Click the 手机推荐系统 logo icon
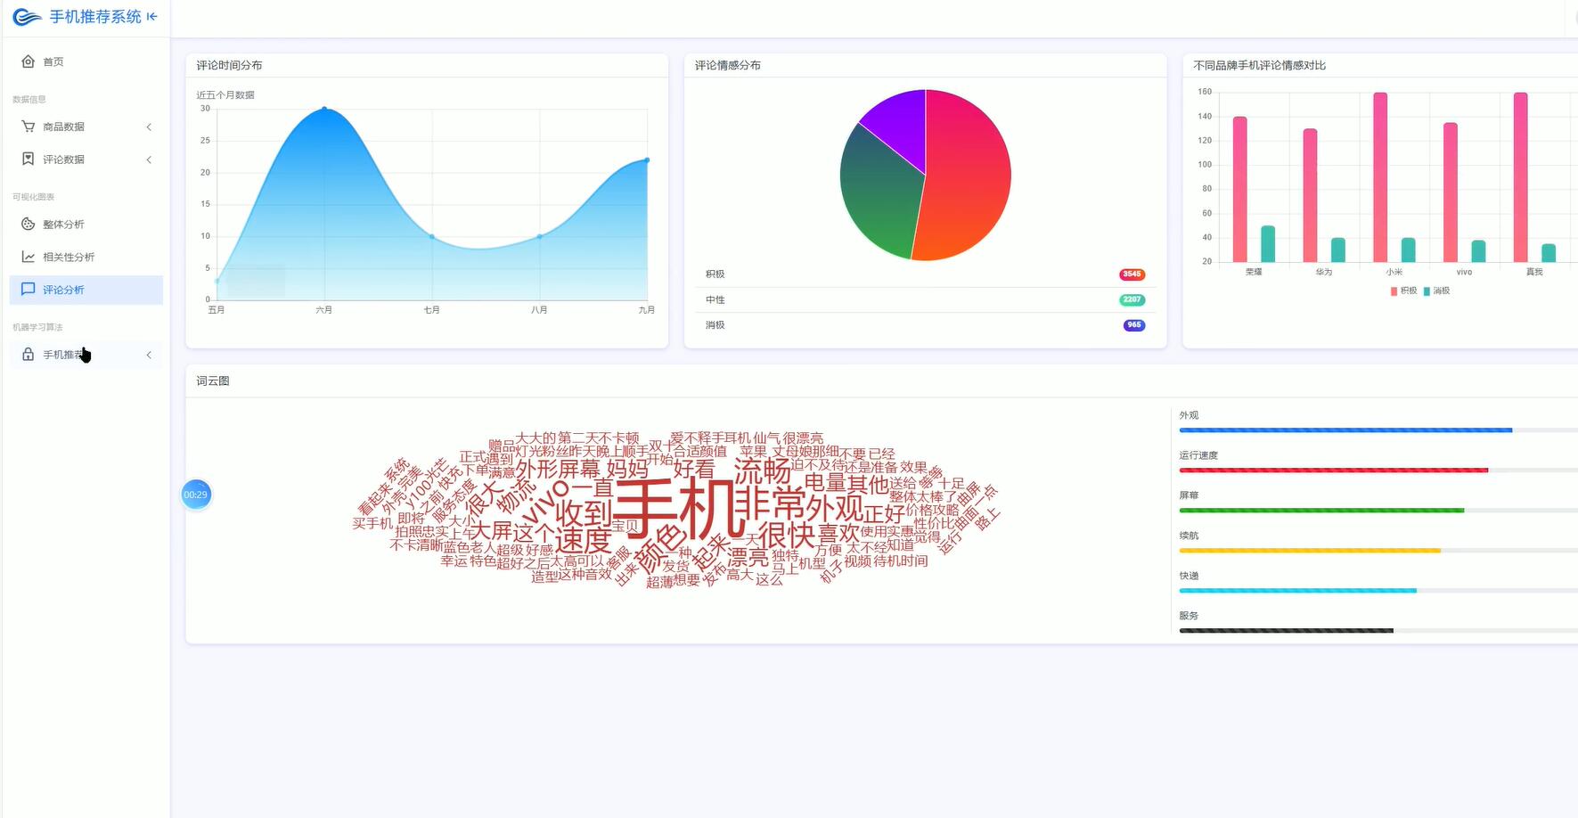Viewport: 1578px width, 818px height. (26, 16)
